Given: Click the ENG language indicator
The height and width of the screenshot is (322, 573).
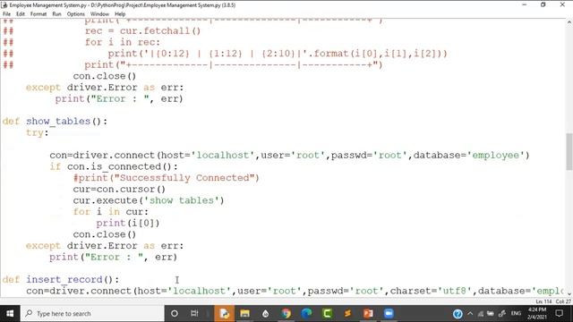Looking at the screenshot, I should 516,314.
